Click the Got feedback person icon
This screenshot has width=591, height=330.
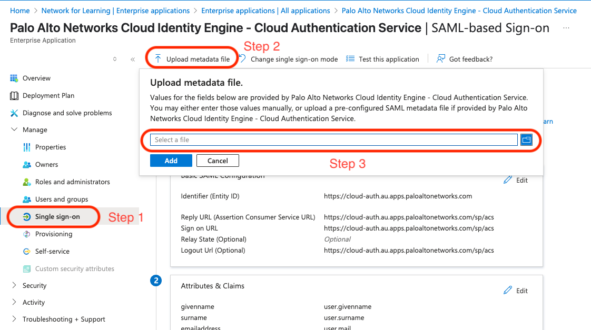point(441,59)
